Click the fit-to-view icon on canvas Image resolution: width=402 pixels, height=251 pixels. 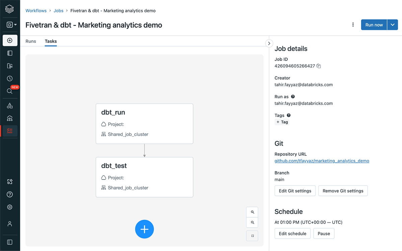click(252, 236)
